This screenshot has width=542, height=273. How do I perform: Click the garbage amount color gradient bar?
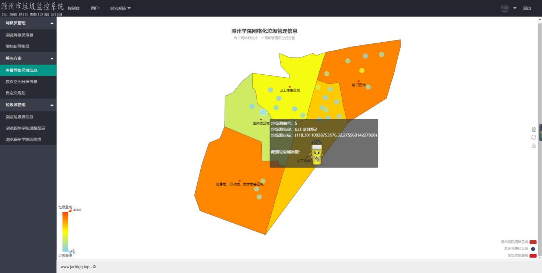pos(65,232)
